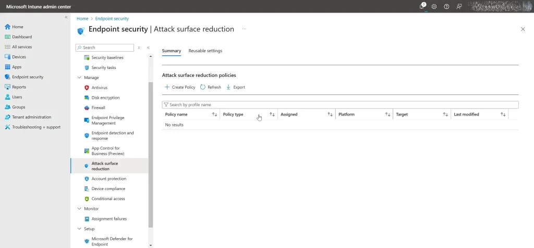Screen dimensions: 534x248
Task: Click Refresh button
Action: click(x=211, y=87)
